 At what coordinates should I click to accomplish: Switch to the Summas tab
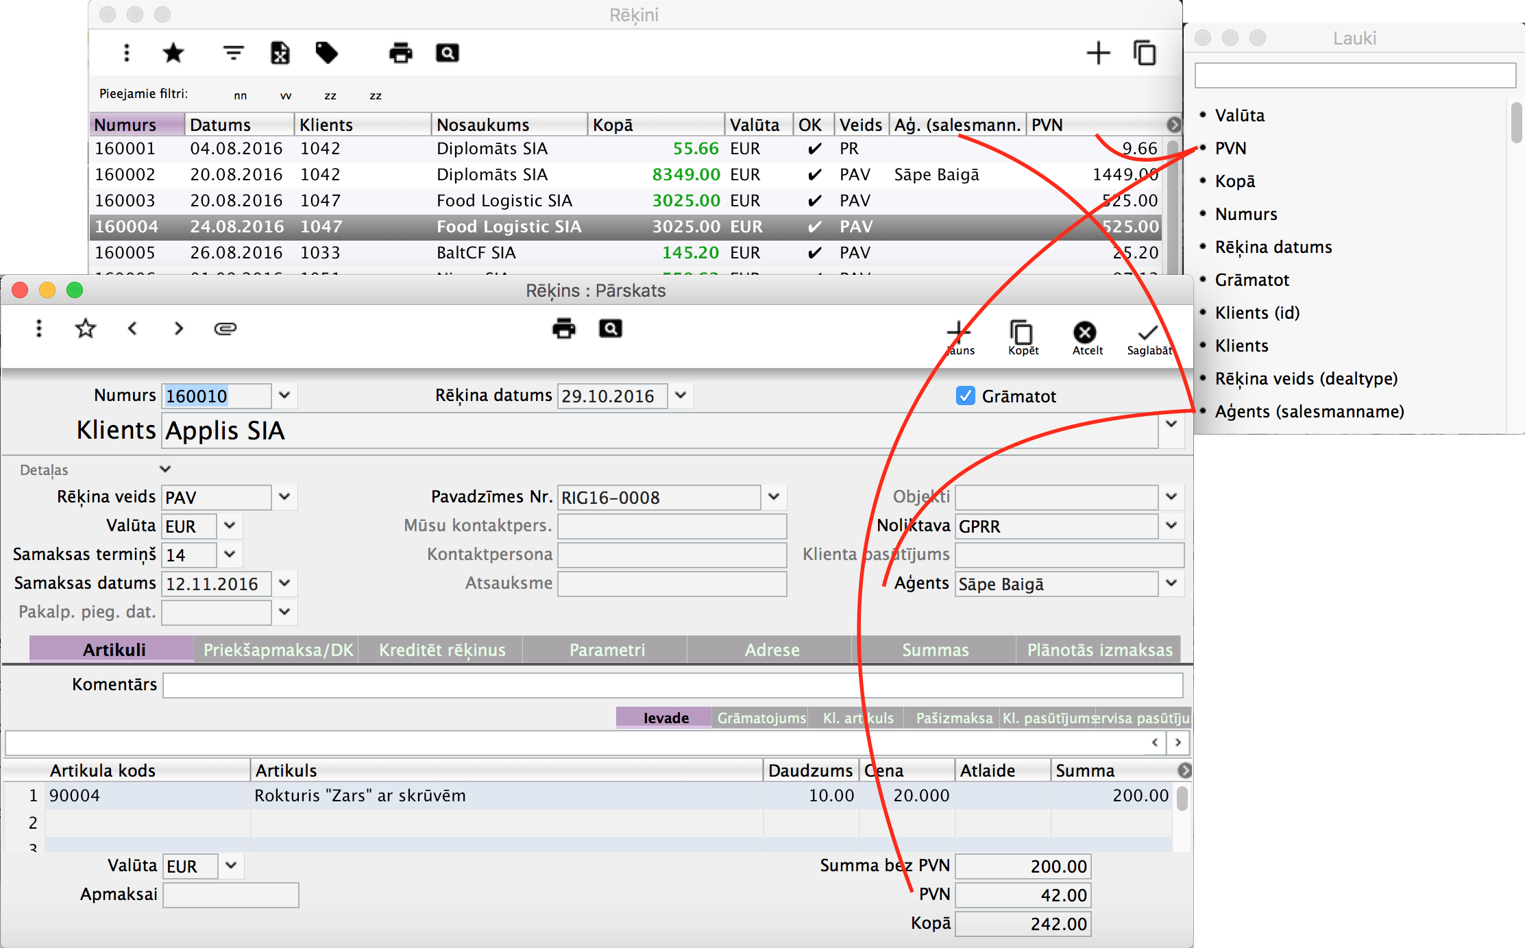(x=935, y=650)
